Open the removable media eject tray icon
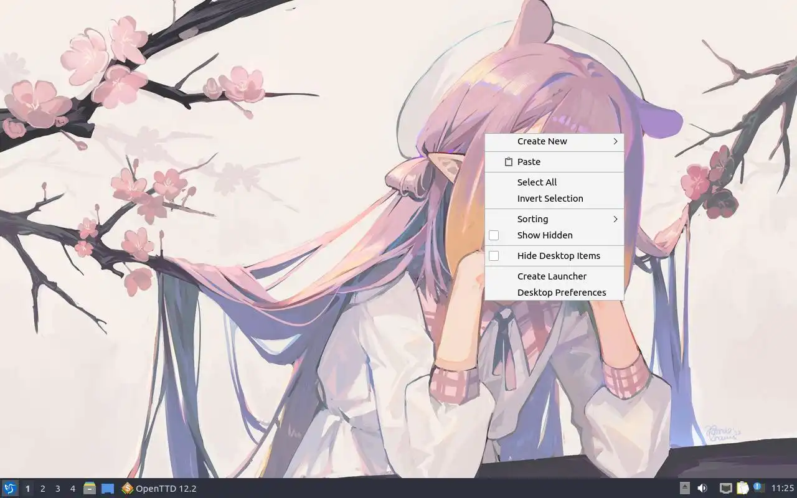Image resolution: width=797 pixels, height=498 pixels. tap(684, 489)
